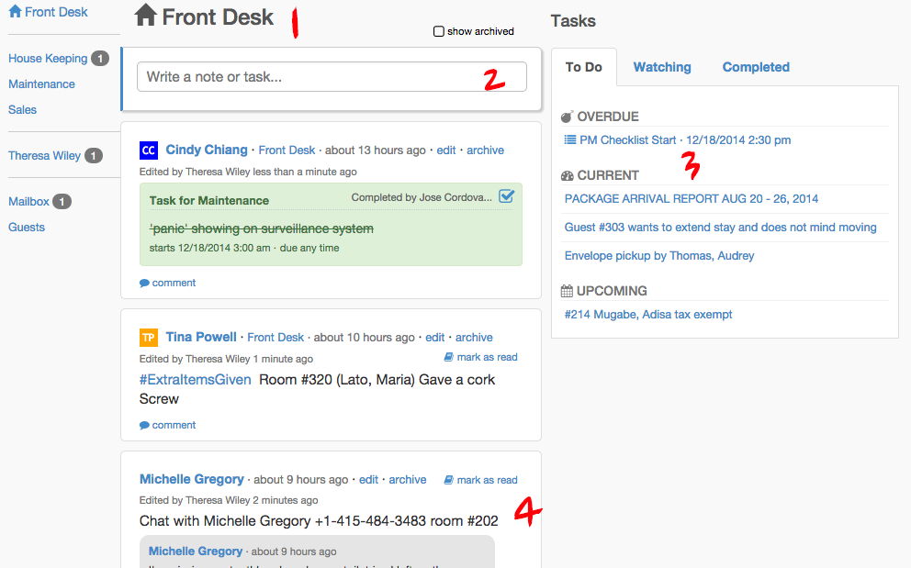Screen dimensions: 911x568
Task: Click the bomb icon next to OVERDUE
Action: click(567, 117)
